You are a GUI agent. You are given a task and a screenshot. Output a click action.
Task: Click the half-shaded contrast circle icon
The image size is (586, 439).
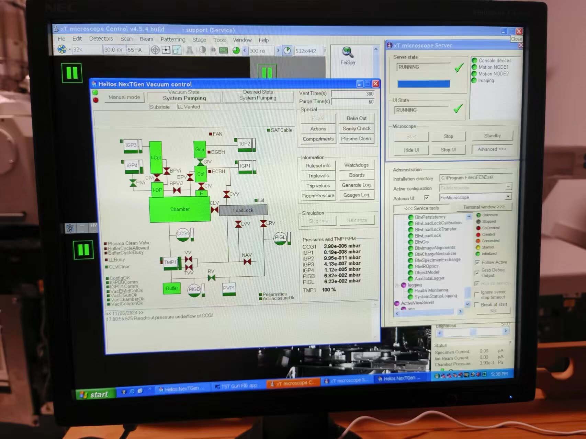tap(203, 50)
